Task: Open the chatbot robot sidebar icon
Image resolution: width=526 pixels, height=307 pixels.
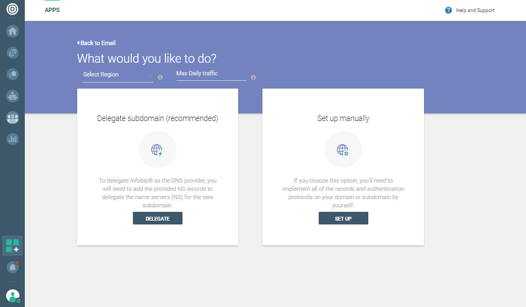Action: pos(12,96)
